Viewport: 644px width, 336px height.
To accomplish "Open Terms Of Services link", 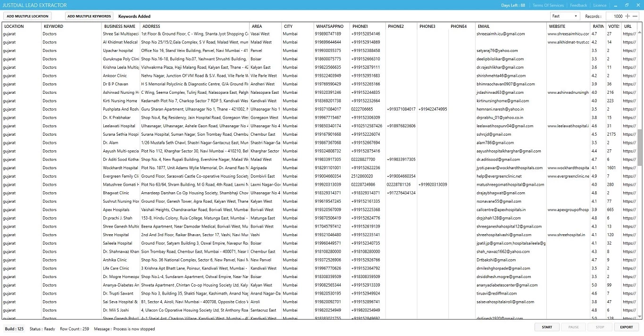I will coord(548,5).
